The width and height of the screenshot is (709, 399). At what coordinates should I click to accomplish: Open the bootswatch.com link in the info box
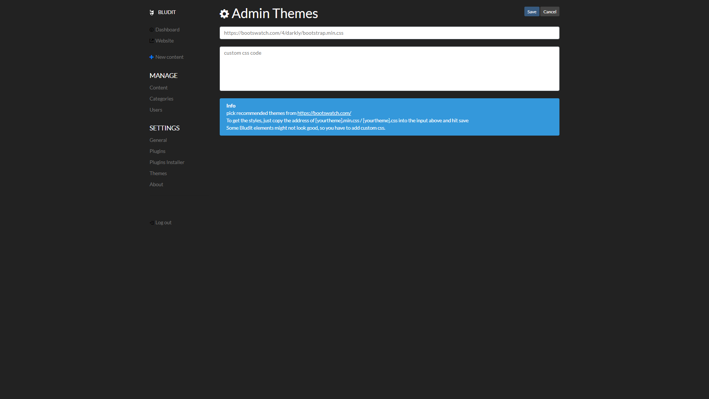tap(324, 113)
